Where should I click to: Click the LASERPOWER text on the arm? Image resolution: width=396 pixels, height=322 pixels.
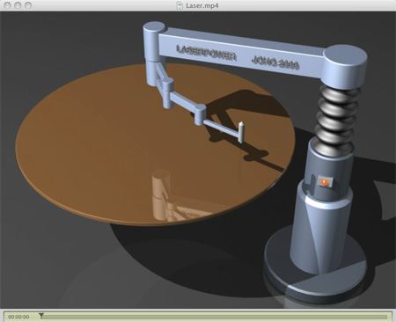[206, 53]
